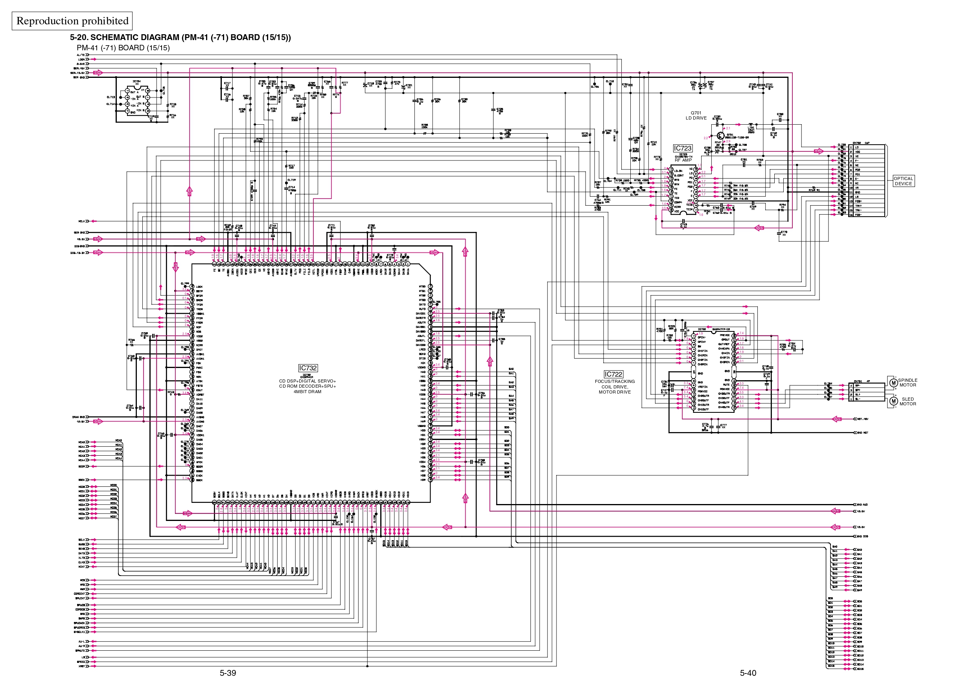The width and height of the screenshot is (976, 690).
Task: Click the 'Q701 LD DRIVE' caption
Action: point(696,116)
